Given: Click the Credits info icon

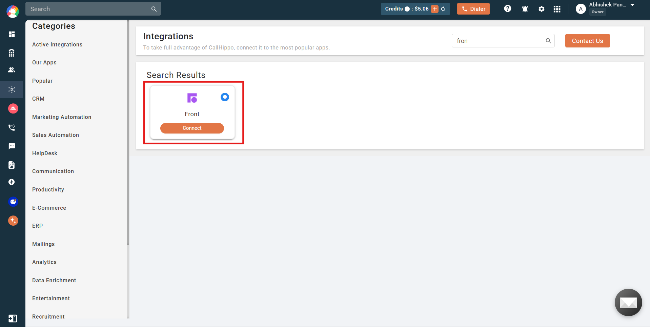Looking at the screenshot, I should (x=407, y=9).
